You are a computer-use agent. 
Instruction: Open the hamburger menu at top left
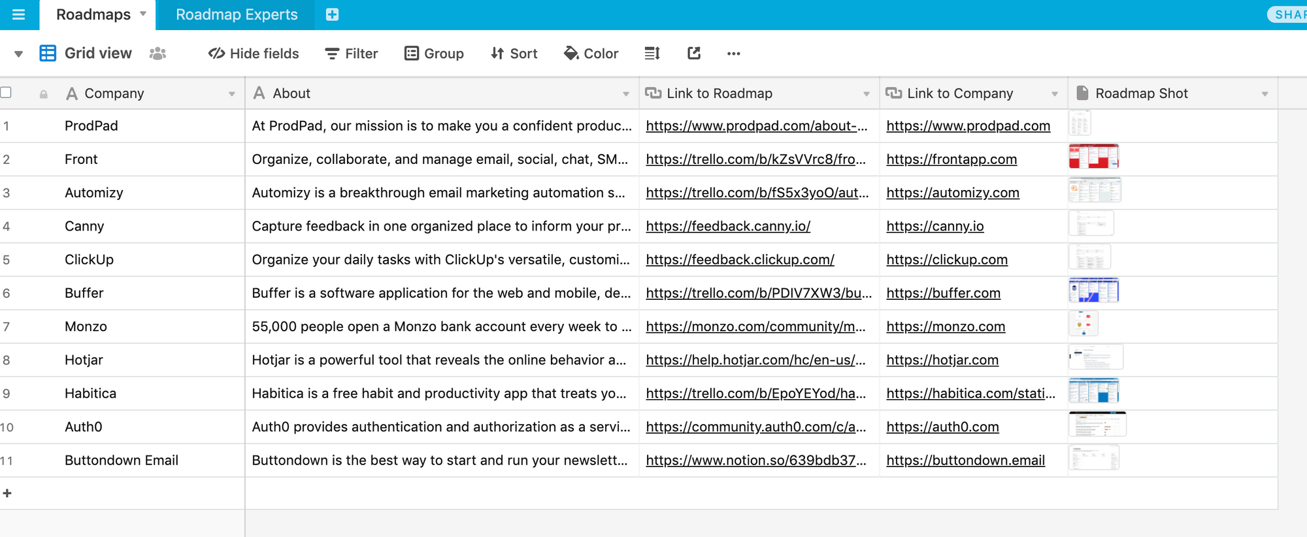[18, 14]
